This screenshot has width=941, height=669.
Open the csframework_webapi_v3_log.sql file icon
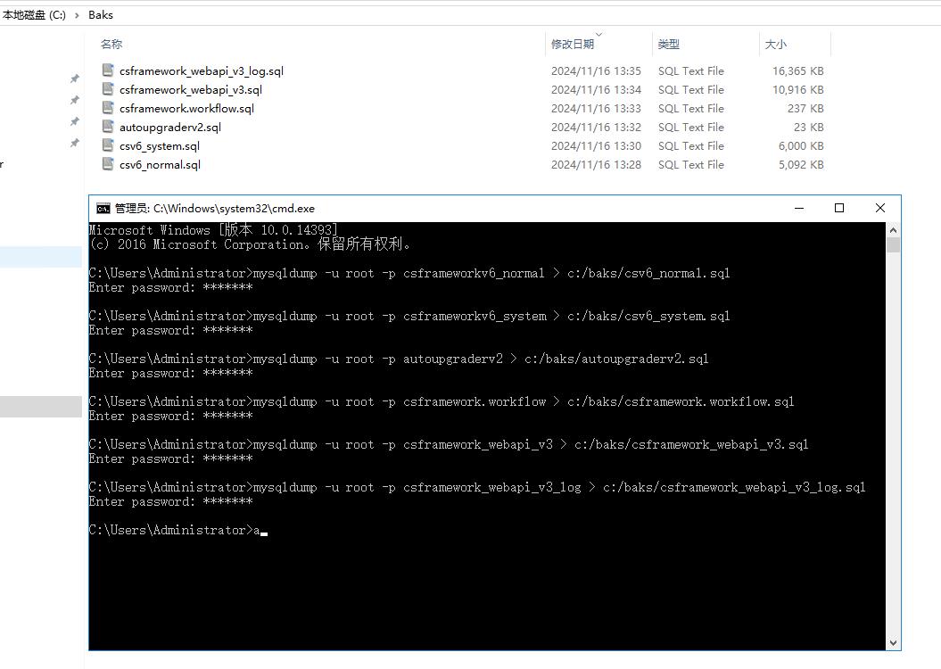107,70
